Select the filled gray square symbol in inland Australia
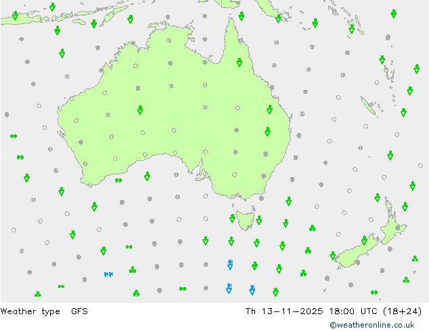This screenshot has height=331, width=429. coord(138,88)
